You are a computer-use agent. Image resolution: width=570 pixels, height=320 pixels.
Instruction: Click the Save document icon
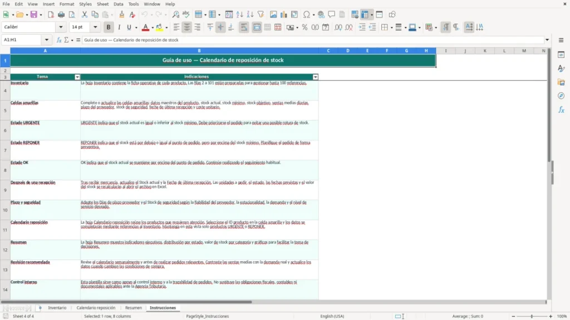[x=34, y=14]
